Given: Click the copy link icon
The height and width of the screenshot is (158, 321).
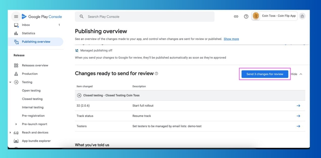Looking at the screenshot, I should [x=236, y=16].
